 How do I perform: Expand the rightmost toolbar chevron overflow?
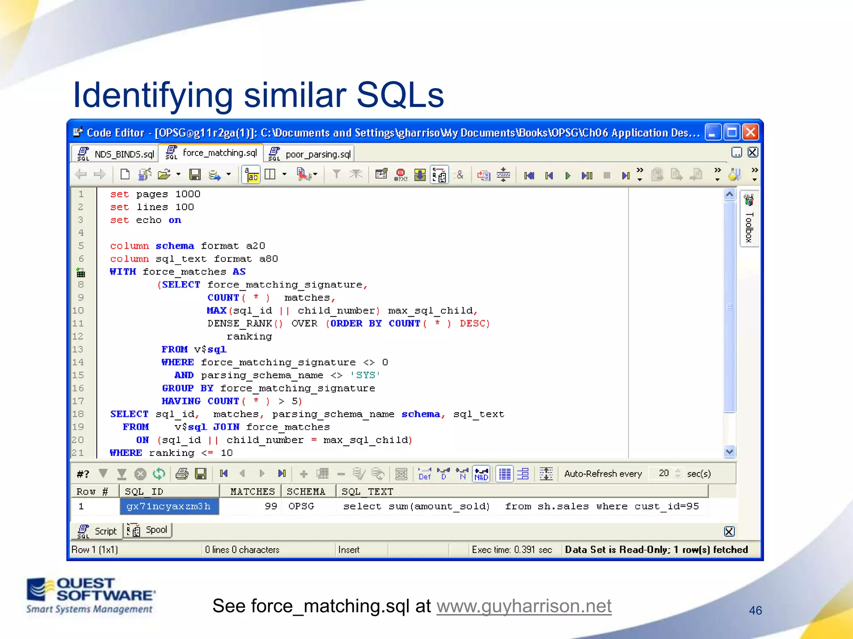pos(754,174)
